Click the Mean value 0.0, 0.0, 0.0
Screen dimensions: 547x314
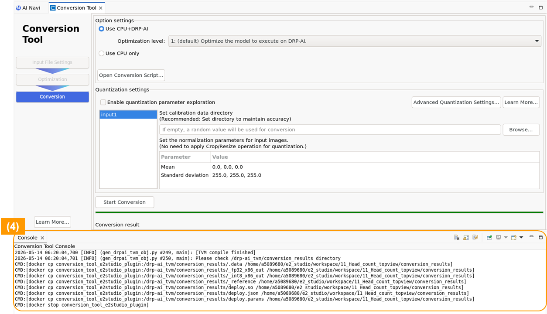click(x=227, y=167)
